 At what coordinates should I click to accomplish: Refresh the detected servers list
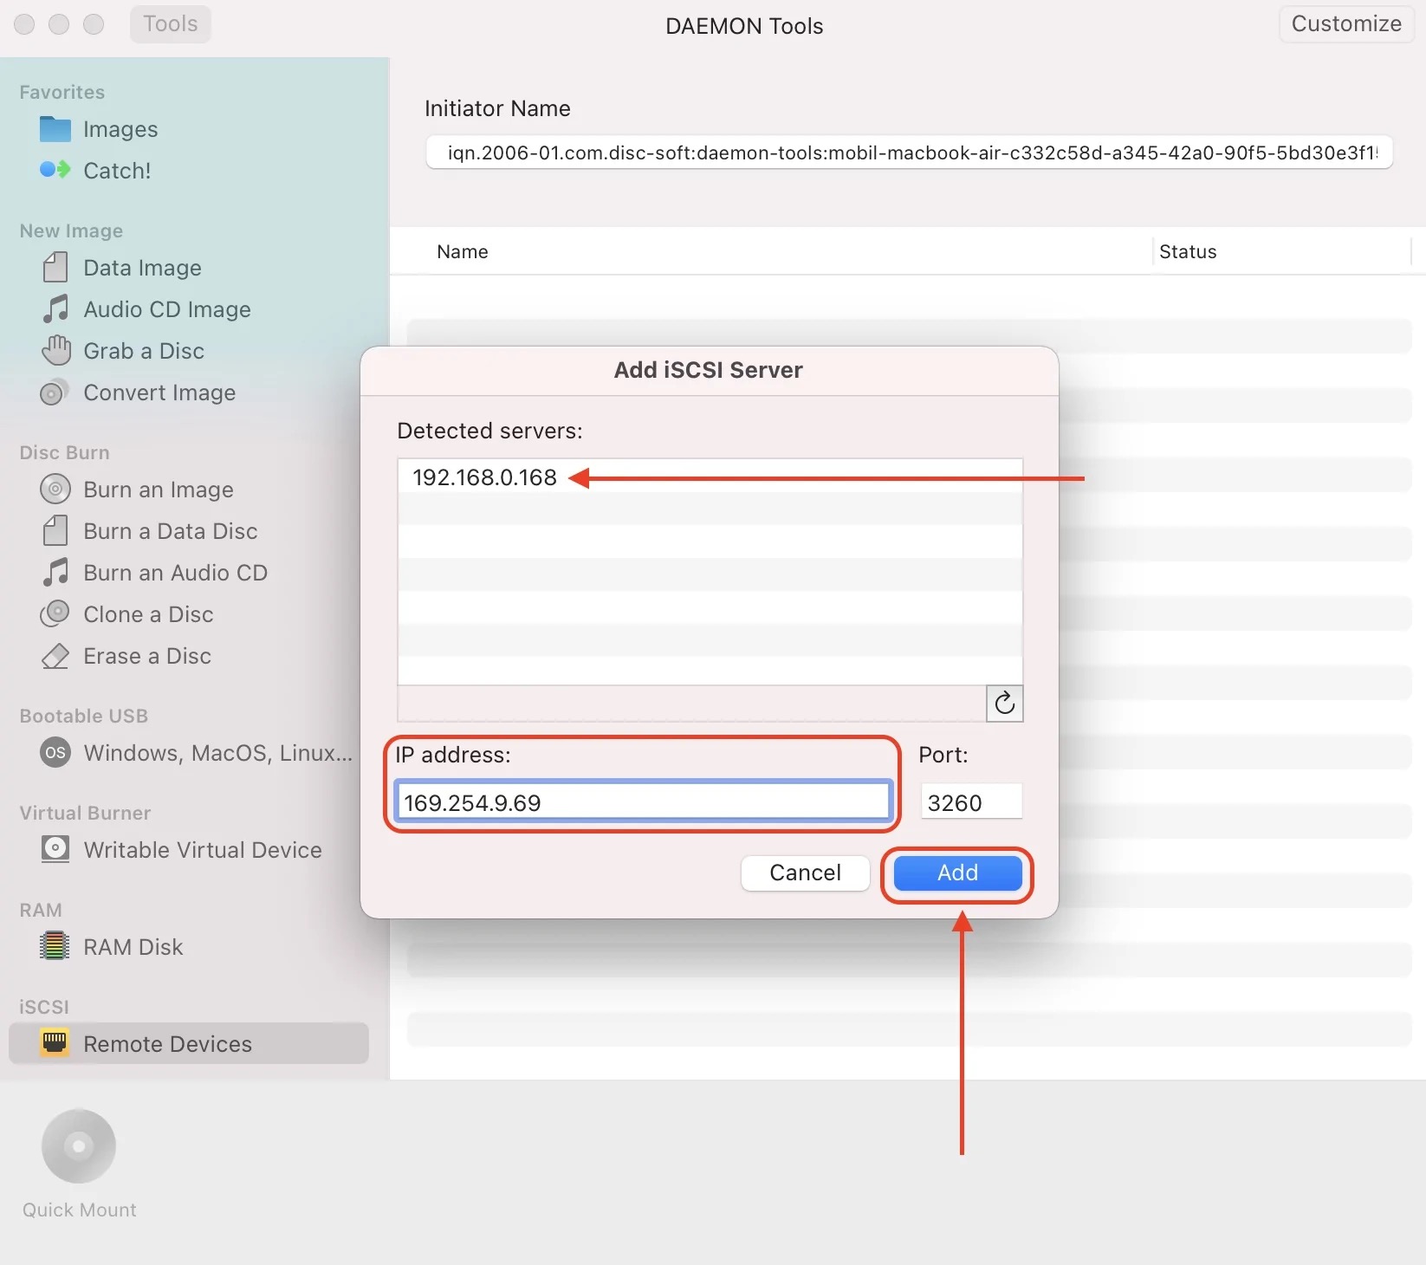(x=1004, y=704)
